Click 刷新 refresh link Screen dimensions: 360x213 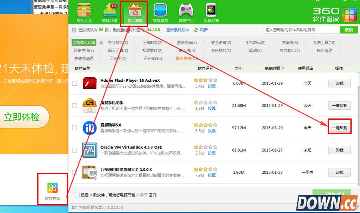click(x=204, y=30)
